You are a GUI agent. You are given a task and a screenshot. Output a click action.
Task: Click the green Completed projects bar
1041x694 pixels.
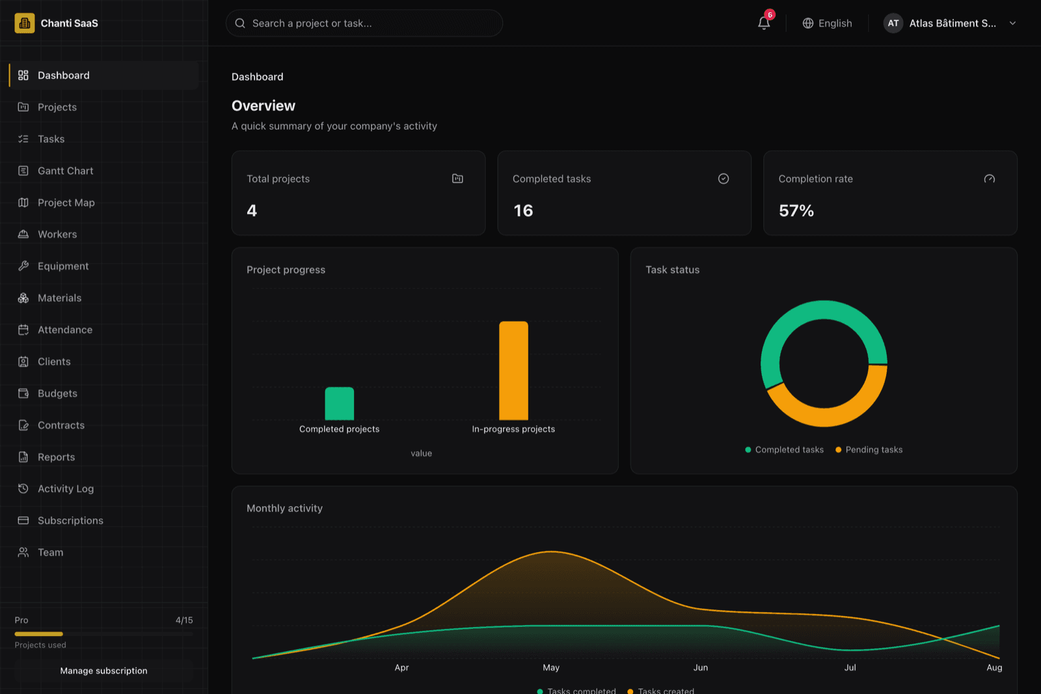tap(340, 404)
